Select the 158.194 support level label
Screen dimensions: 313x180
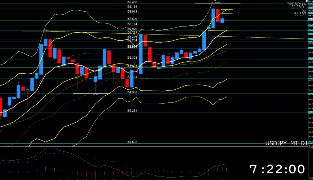pos(131,24)
